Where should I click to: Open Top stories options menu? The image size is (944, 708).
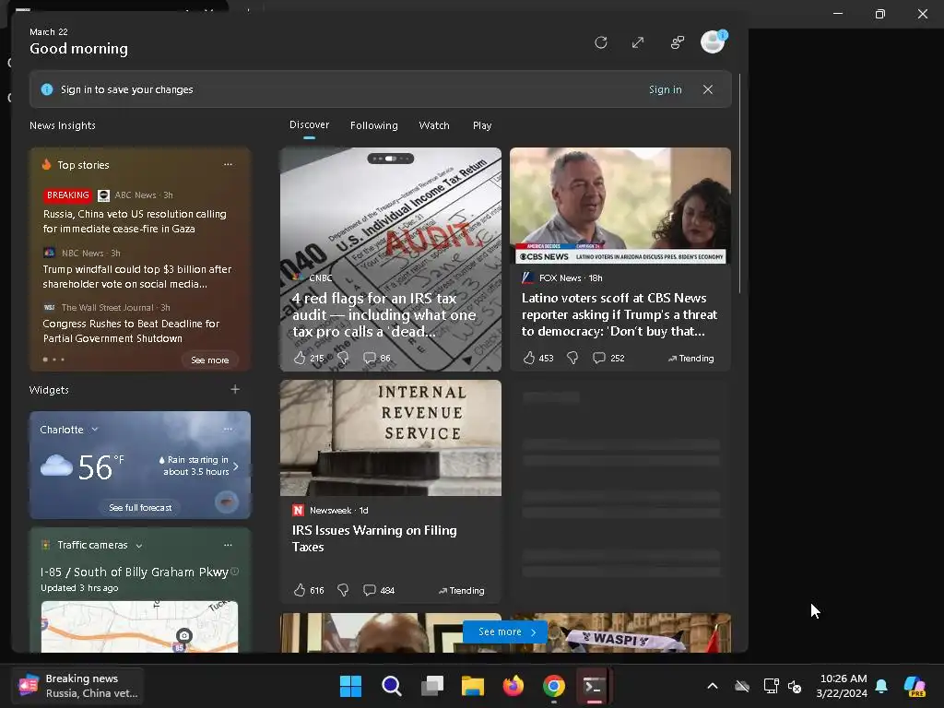(228, 164)
